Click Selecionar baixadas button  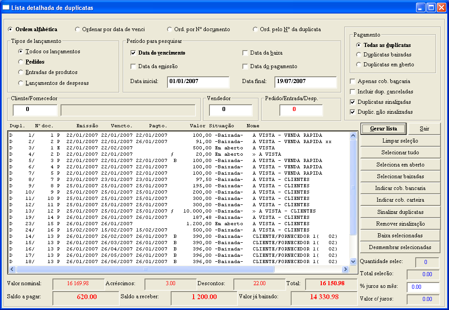coord(400,176)
